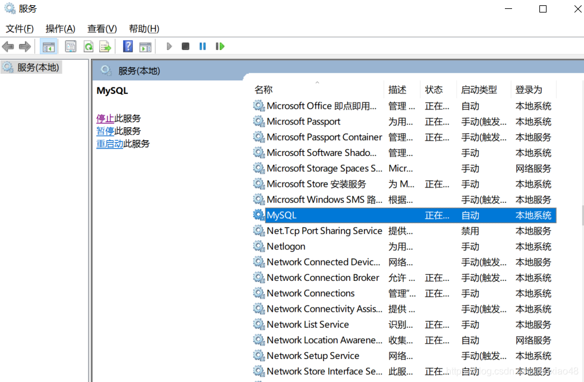This screenshot has width=584, height=382.
Task: Select Microsoft Storage Spaces S... row
Action: [404, 168]
